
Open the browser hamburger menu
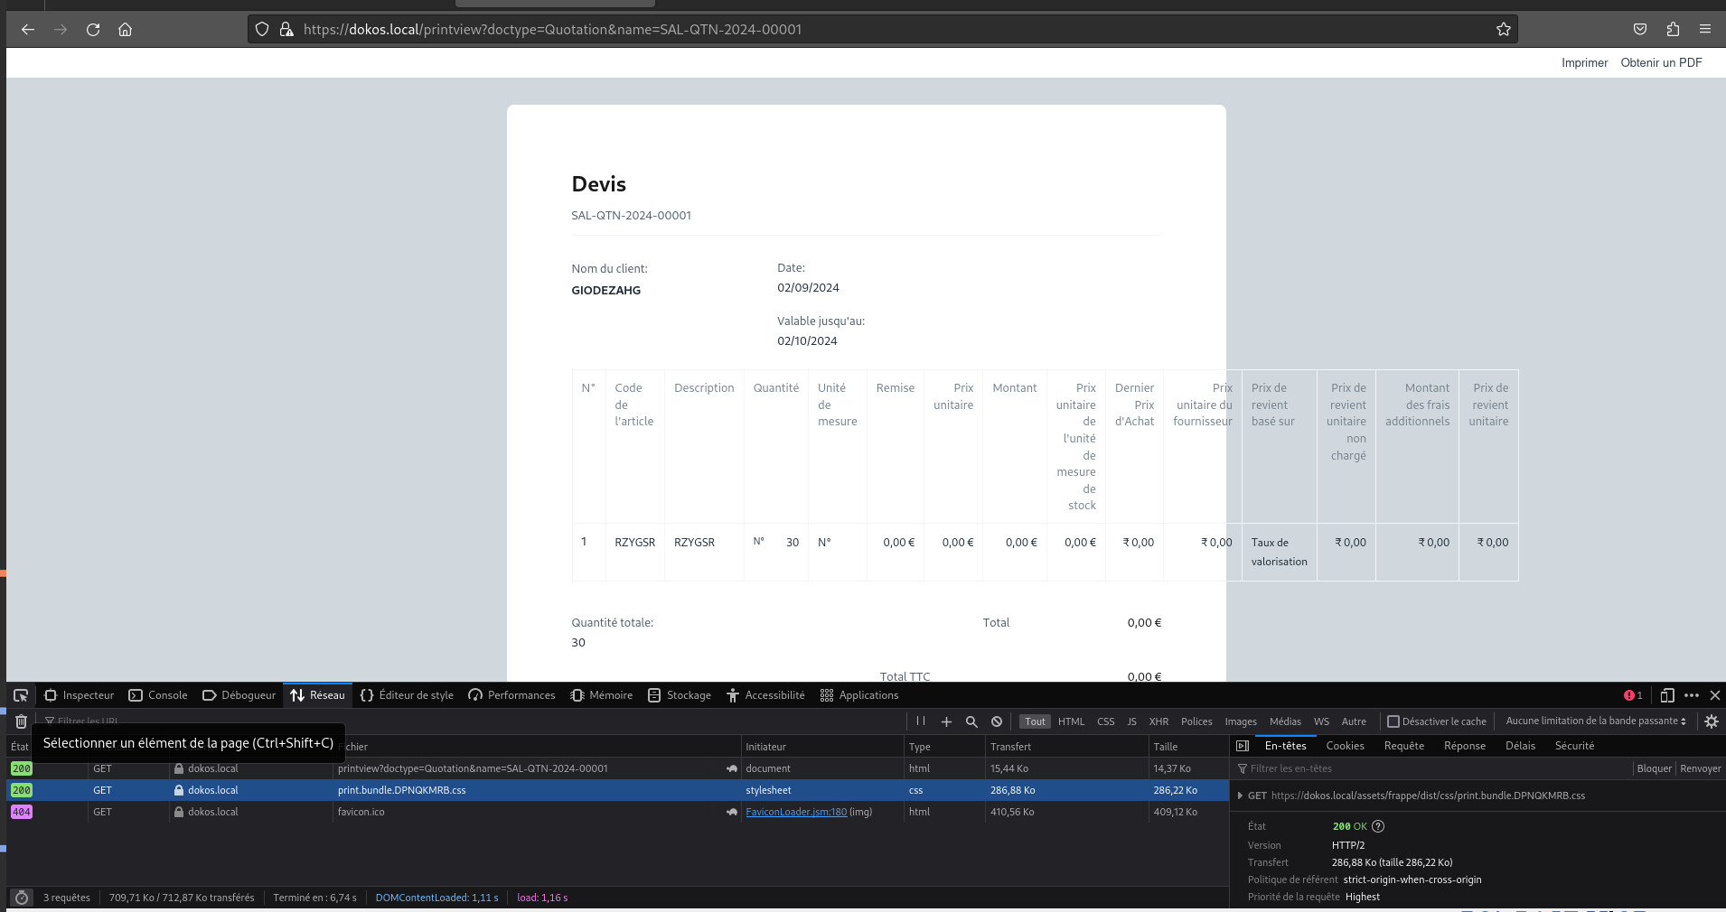point(1705,29)
